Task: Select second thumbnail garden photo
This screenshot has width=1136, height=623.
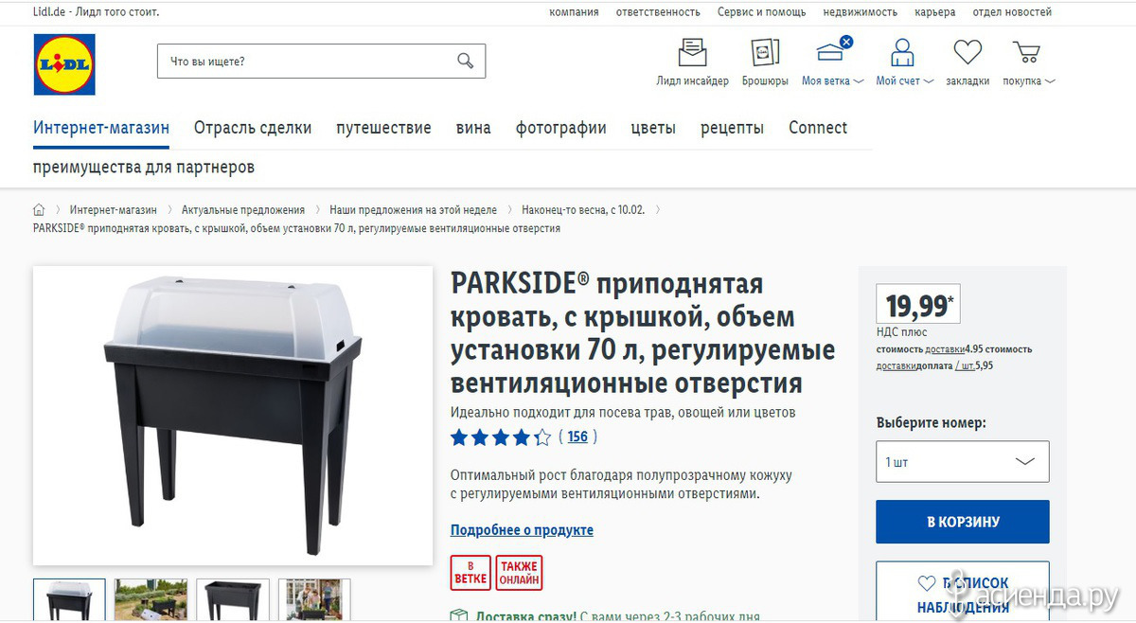Action: 151,600
